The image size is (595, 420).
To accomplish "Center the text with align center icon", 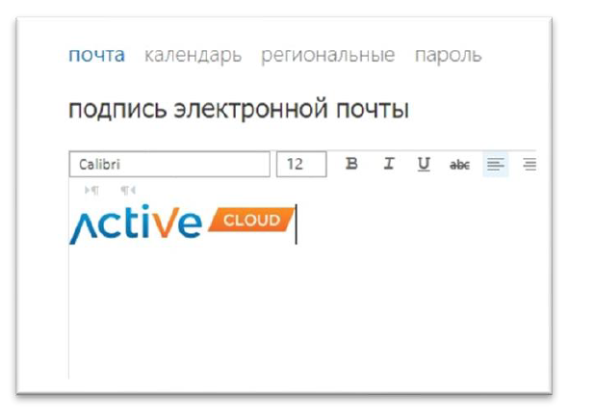I will tap(529, 165).
